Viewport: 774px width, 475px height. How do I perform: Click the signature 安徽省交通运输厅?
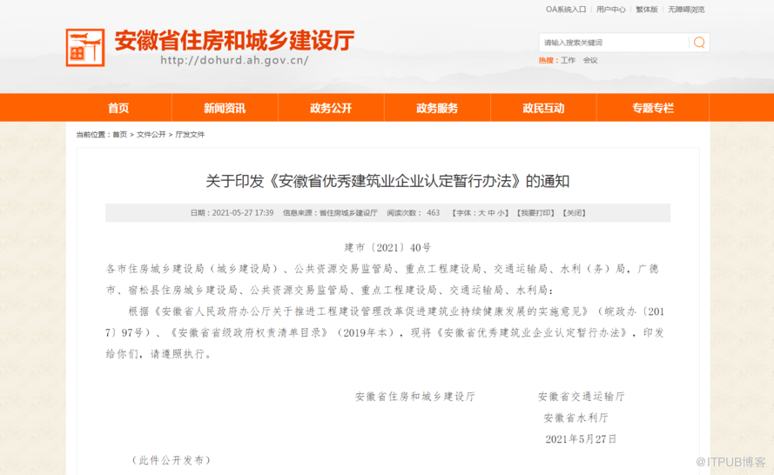pos(581,397)
